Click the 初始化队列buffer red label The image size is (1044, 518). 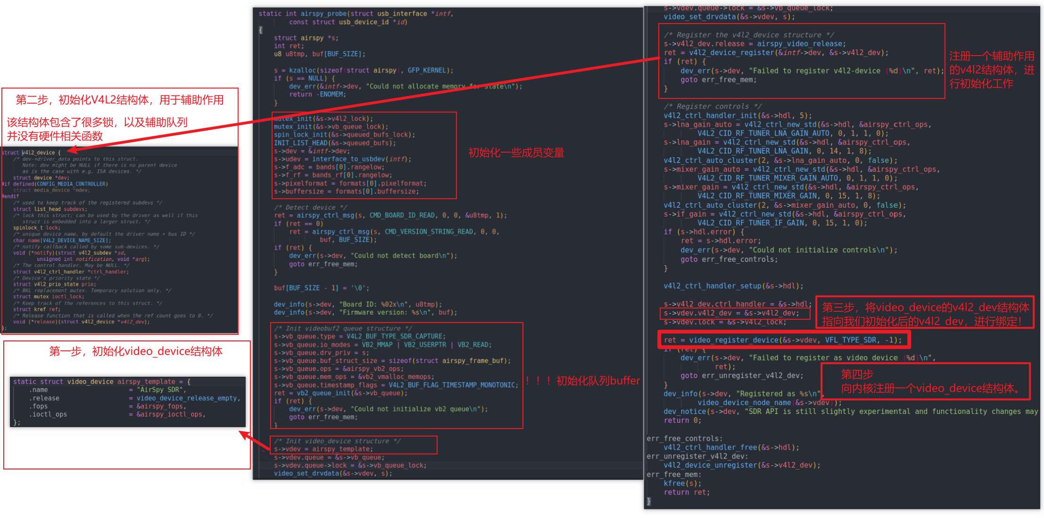point(597,380)
